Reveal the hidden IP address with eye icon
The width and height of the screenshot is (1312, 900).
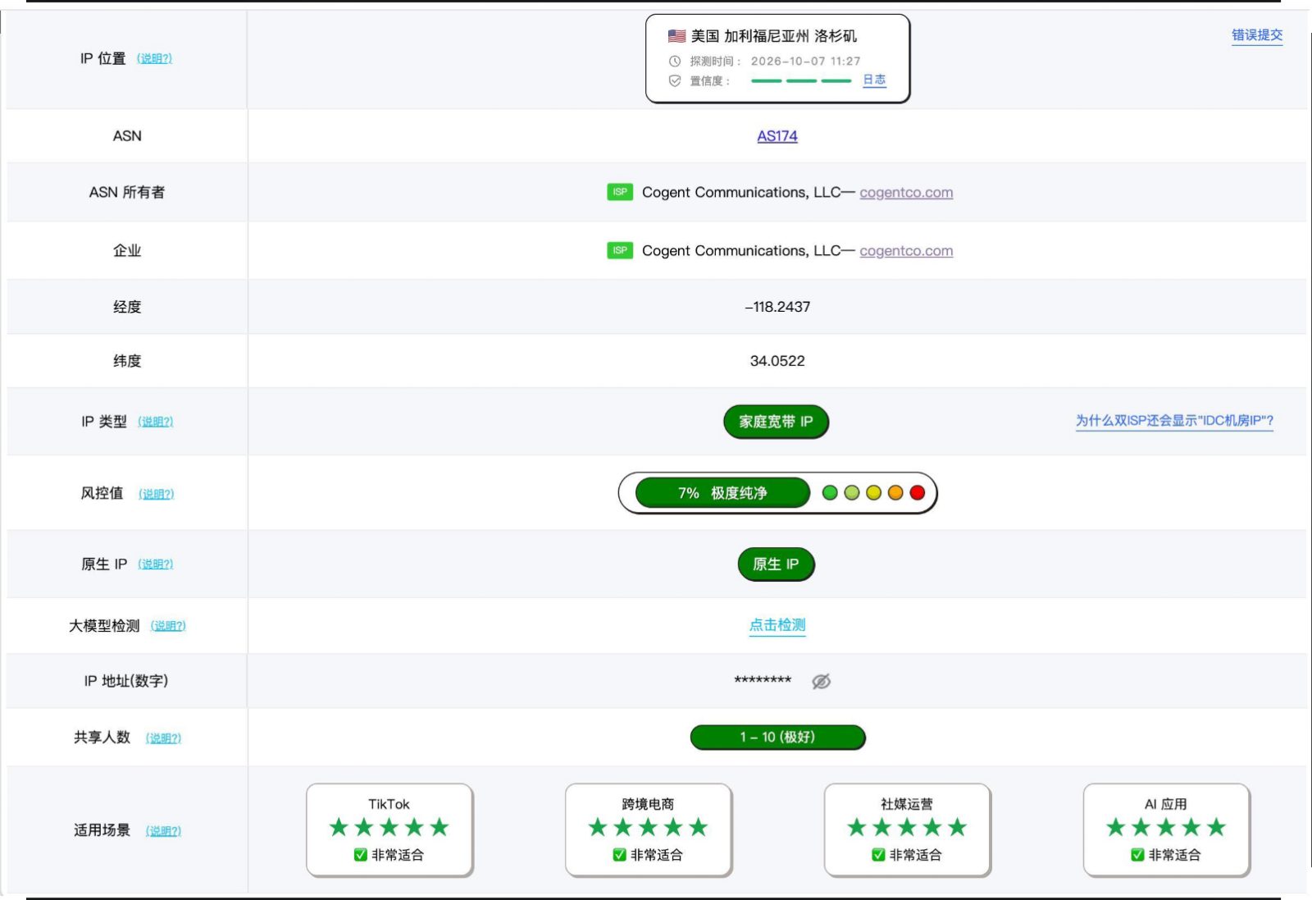pos(821,681)
